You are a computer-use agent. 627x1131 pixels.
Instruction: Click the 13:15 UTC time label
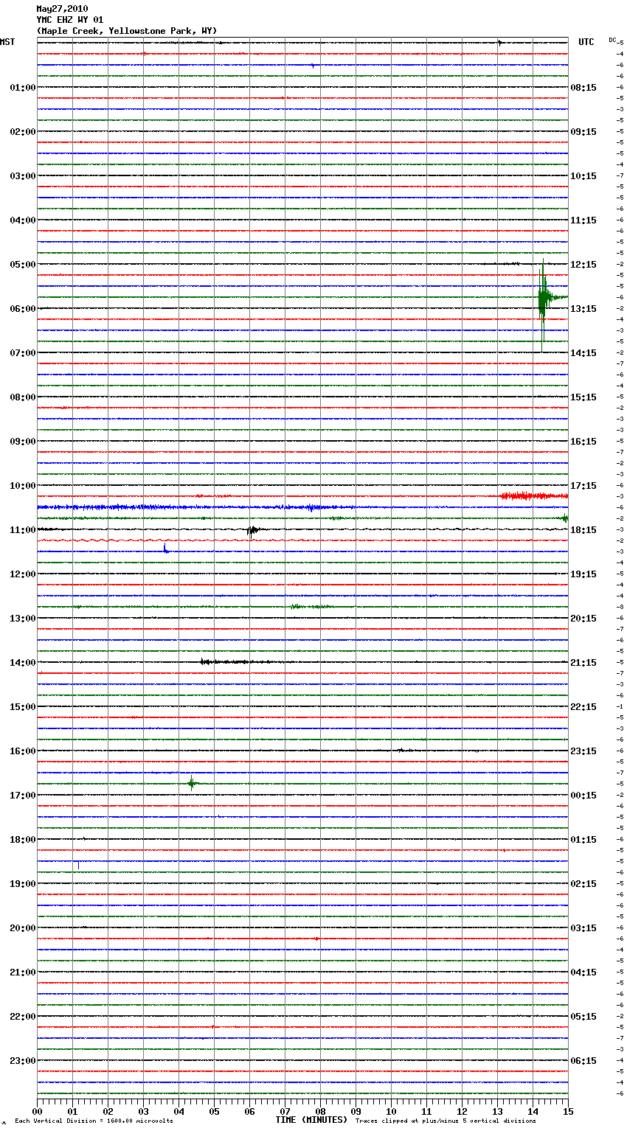pos(583,309)
